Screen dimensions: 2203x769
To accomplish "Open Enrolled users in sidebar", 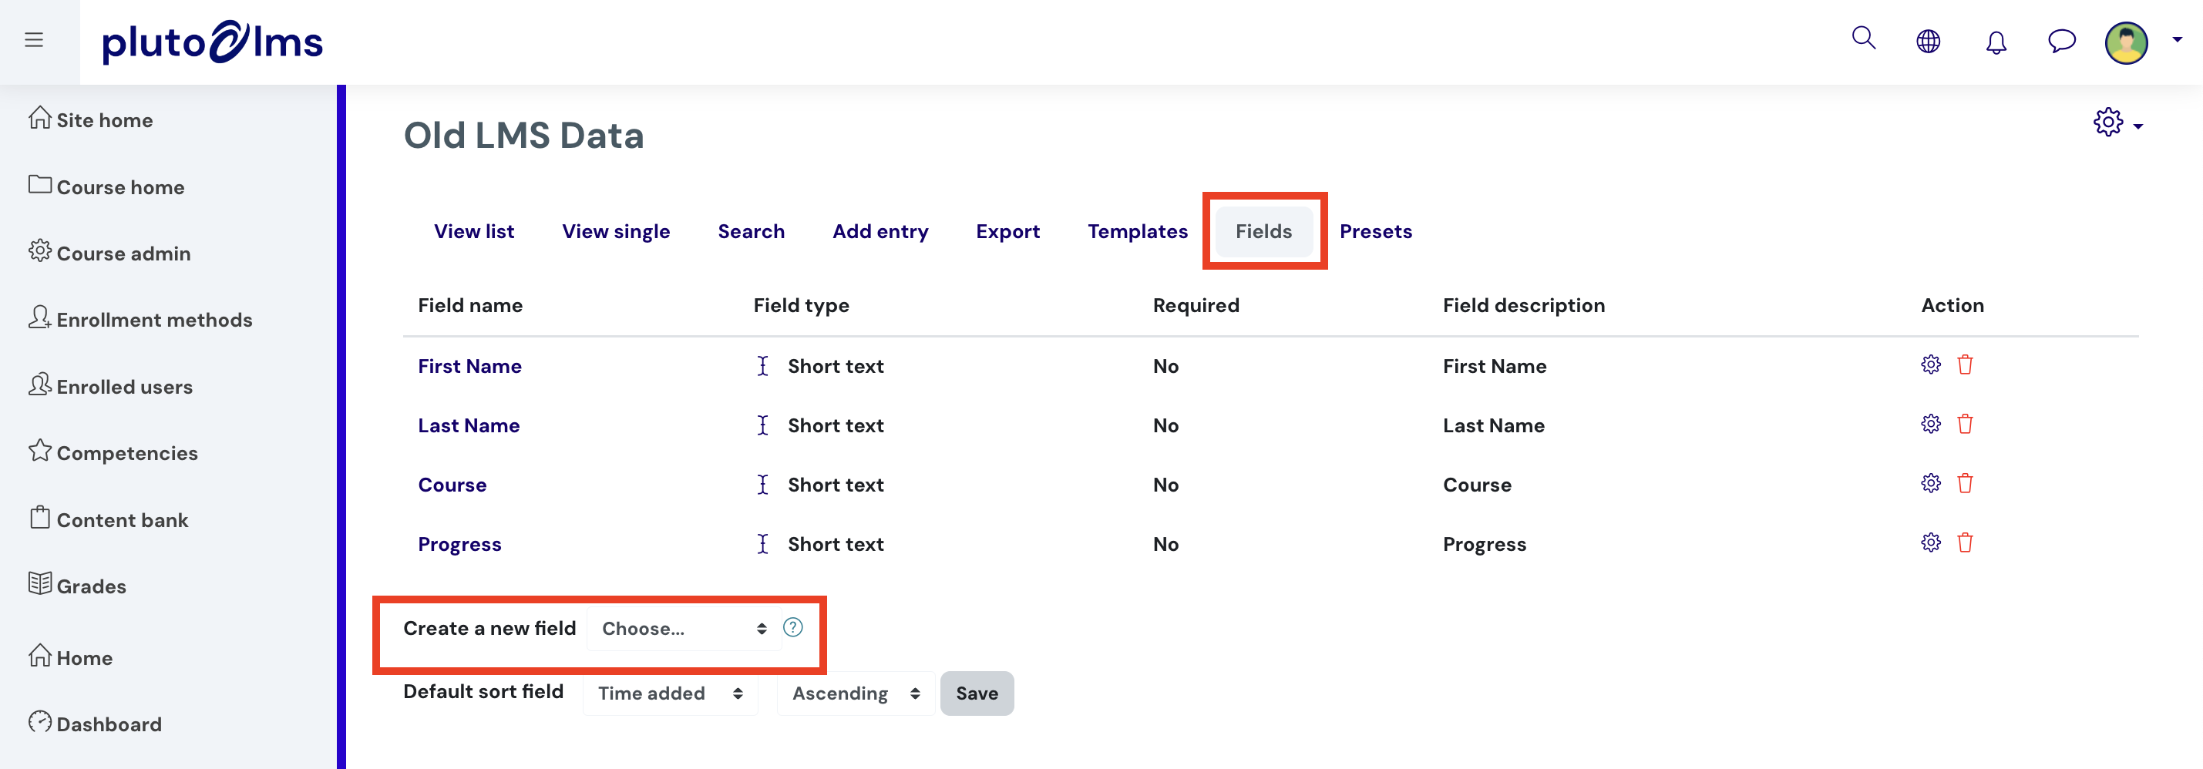I will click(x=110, y=386).
